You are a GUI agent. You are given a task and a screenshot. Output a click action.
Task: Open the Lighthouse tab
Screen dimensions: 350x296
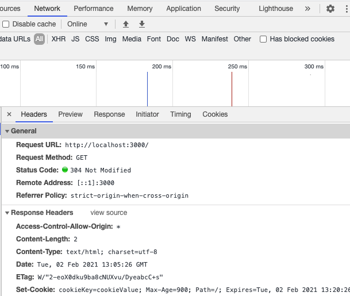[276, 9]
